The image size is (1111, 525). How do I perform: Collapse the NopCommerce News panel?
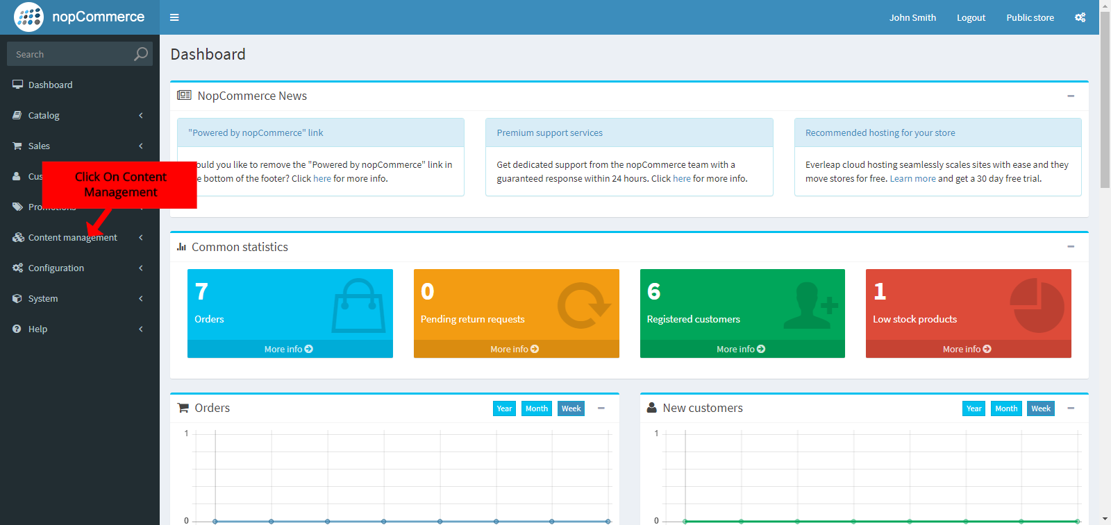tap(1071, 96)
